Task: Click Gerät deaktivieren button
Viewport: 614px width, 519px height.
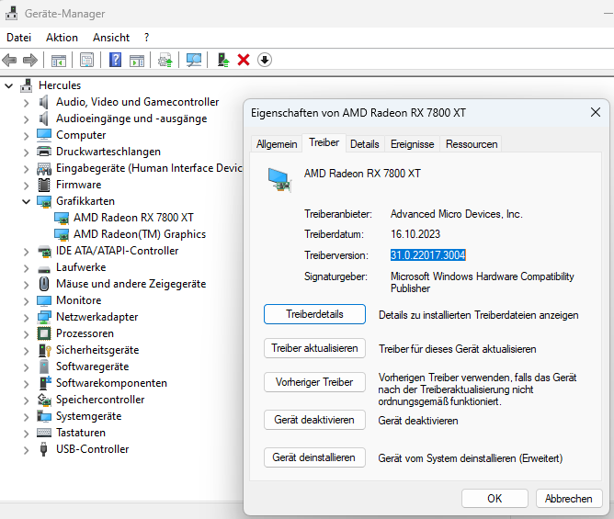Action: (x=314, y=420)
